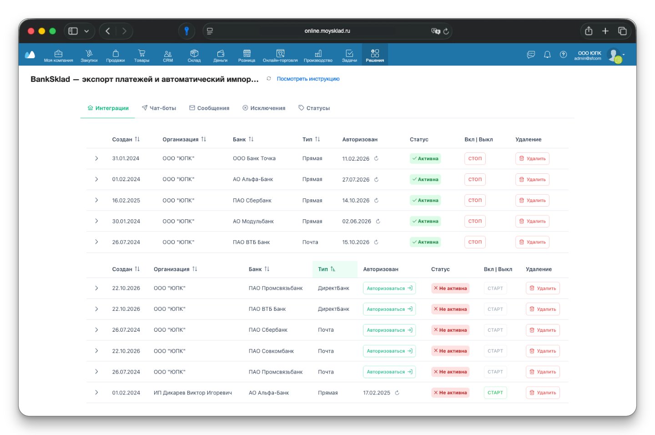The width and height of the screenshot is (655, 435).
Task: Delete the ИП Дикарев Виктор Игоревич integration
Action: (543, 393)
